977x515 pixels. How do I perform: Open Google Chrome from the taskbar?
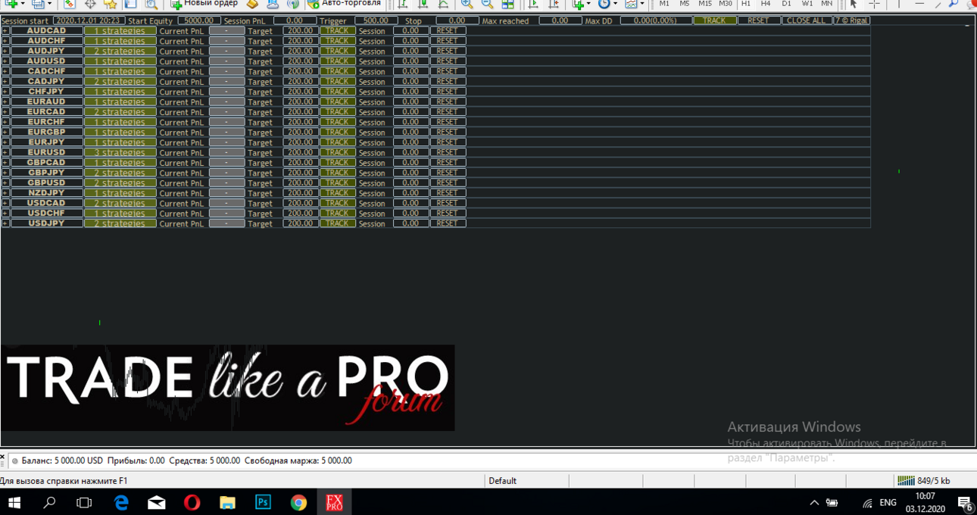pos(298,502)
